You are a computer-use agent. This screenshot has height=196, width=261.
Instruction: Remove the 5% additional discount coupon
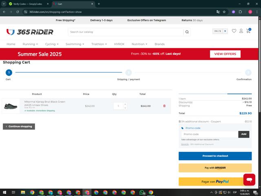[x=179, y=122]
